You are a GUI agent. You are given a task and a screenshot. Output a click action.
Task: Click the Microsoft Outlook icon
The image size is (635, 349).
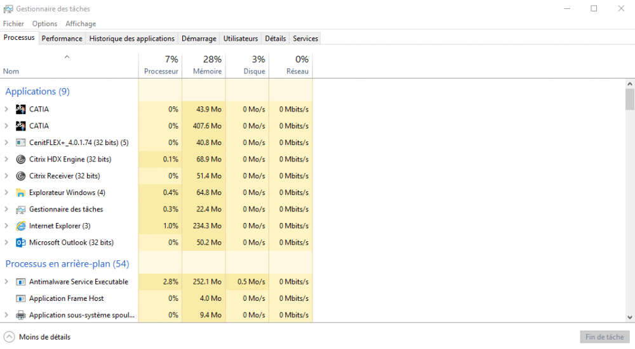click(x=20, y=243)
